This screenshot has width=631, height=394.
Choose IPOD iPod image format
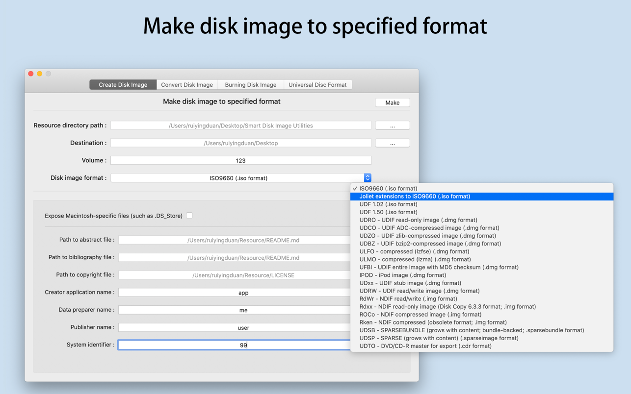point(402,275)
